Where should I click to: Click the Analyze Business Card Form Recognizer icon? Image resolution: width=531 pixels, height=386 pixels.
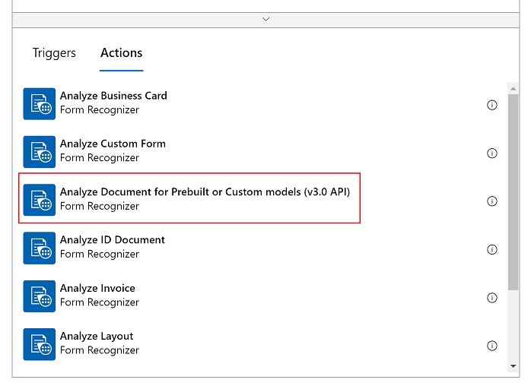pos(40,104)
